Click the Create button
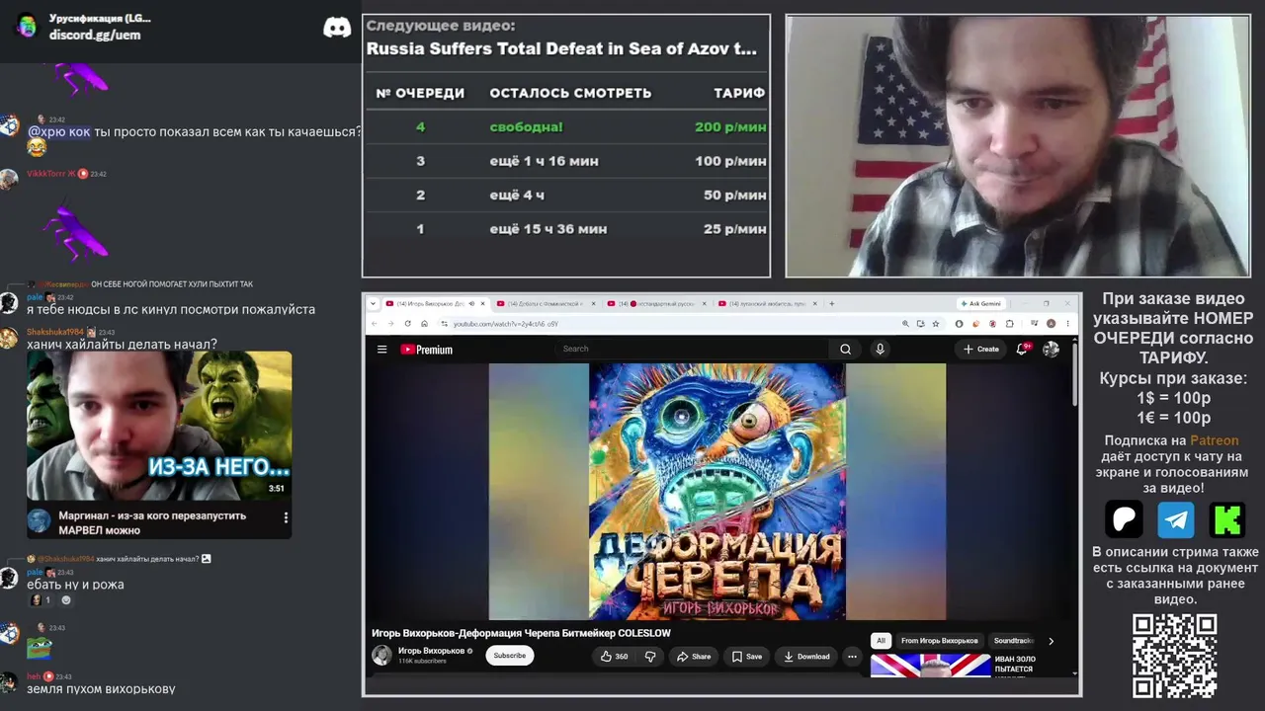This screenshot has height=711, width=1265. coord(981,349)
